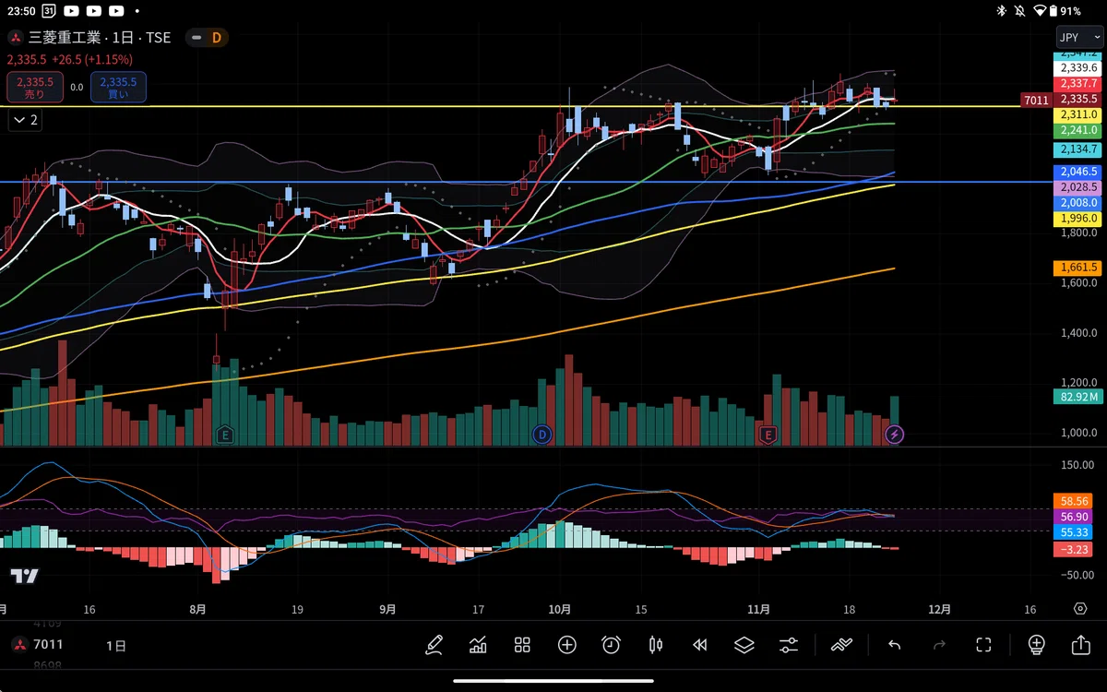Viewport: 1107px width, 692px height.
Task: Tap the August E earnings marker
Action: (224, 434)
